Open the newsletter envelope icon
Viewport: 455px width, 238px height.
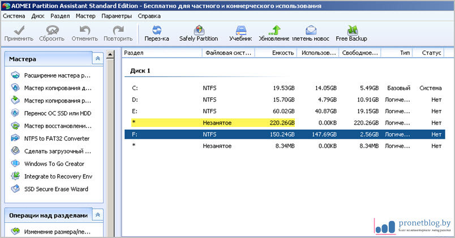311,30
